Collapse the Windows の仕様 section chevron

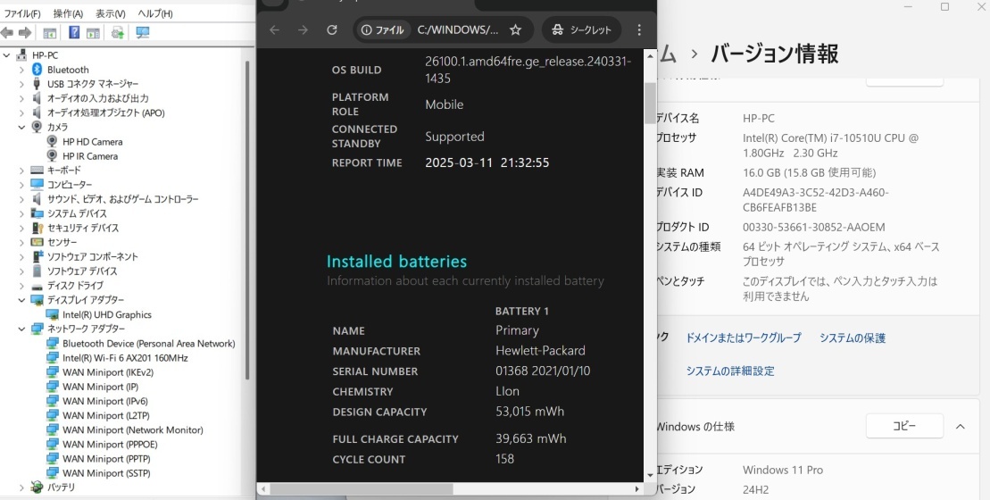click(961, 427)
